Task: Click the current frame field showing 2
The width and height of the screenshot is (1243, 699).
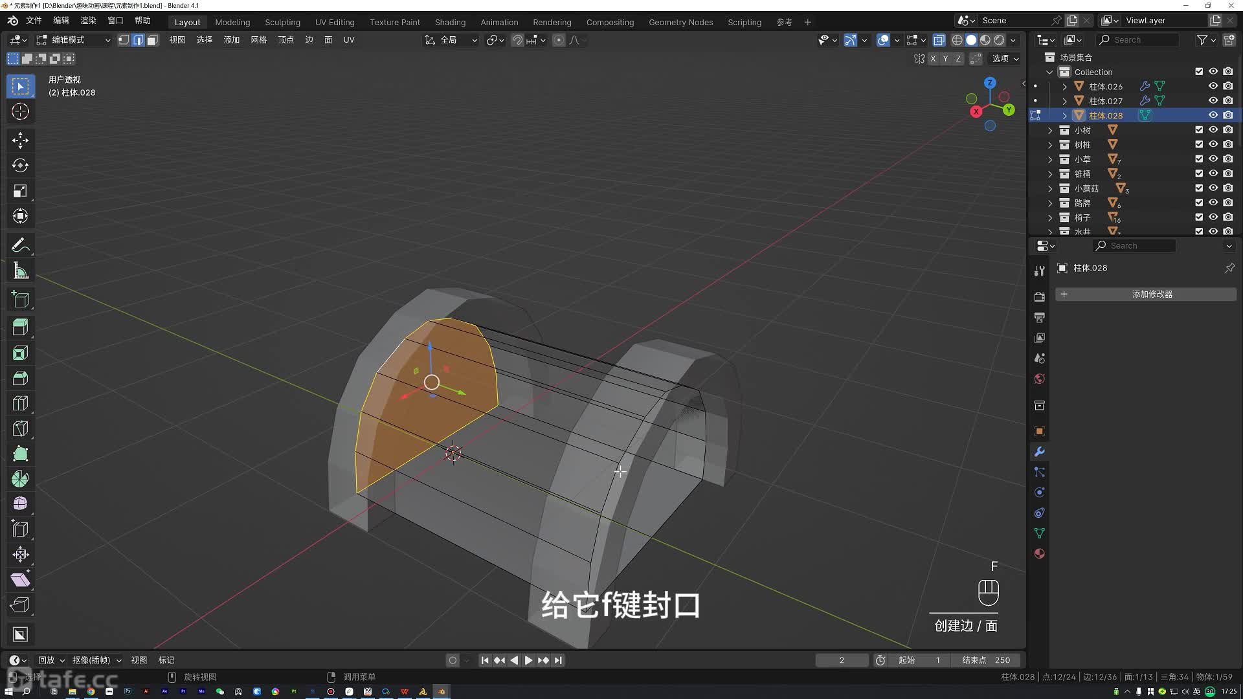Action: tap(842, 660)
